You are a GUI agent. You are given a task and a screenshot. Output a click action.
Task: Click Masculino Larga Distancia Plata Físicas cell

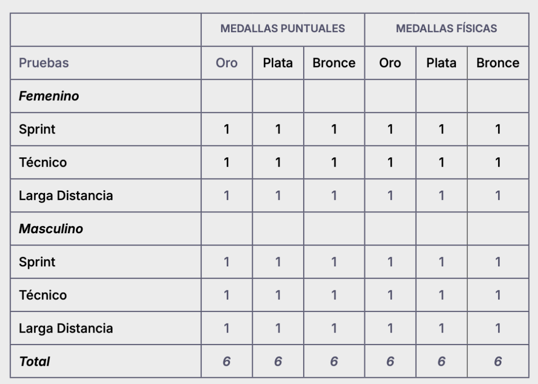pos(441,329)
